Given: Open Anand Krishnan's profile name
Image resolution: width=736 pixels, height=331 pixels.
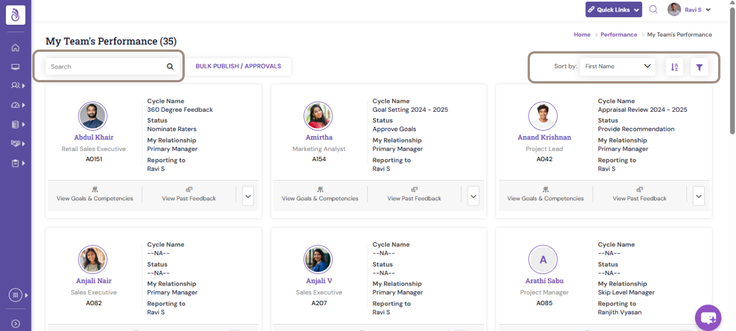Looking at the screenshot, I should (x=544, y=138).
